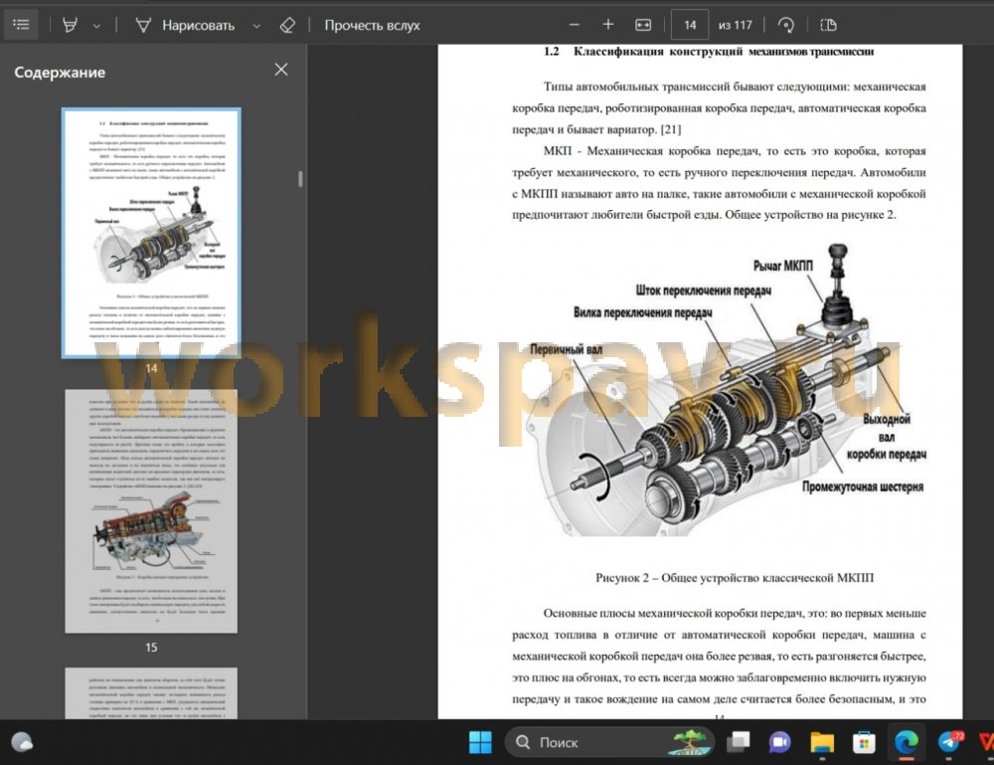
Task: Click the 'Выходной вал коробки передач' label
Action: [x=887, y=437]
